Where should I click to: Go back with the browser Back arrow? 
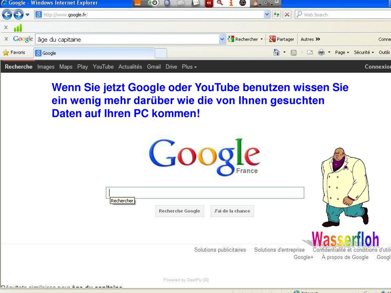coord(7,14)
